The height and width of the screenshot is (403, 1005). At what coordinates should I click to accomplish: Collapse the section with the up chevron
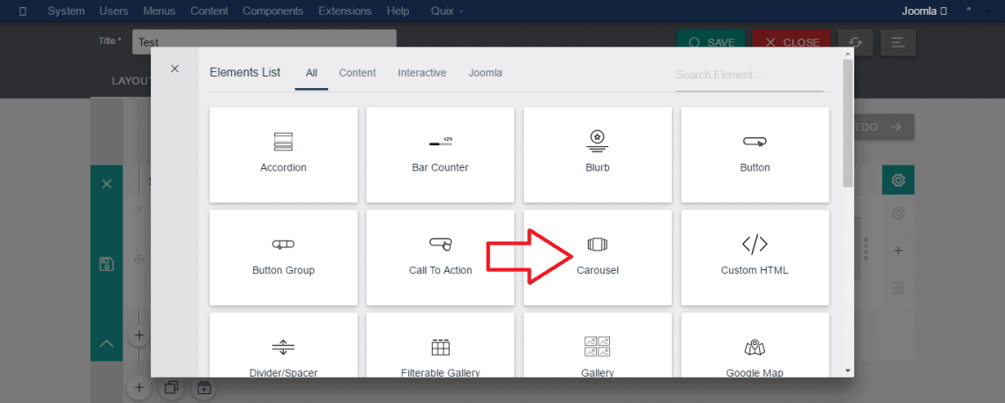107,343
